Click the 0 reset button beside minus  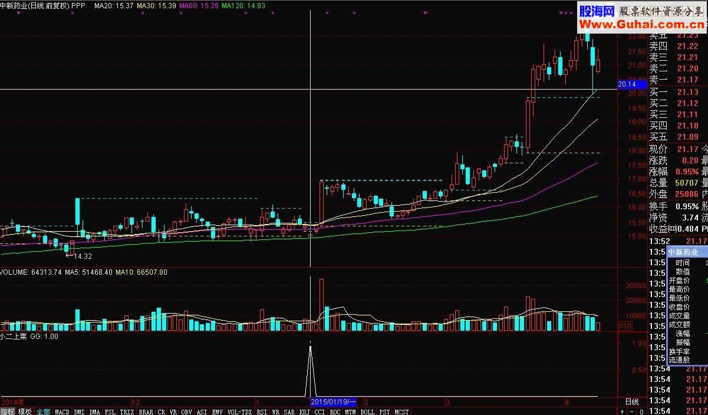coord(641,411)
